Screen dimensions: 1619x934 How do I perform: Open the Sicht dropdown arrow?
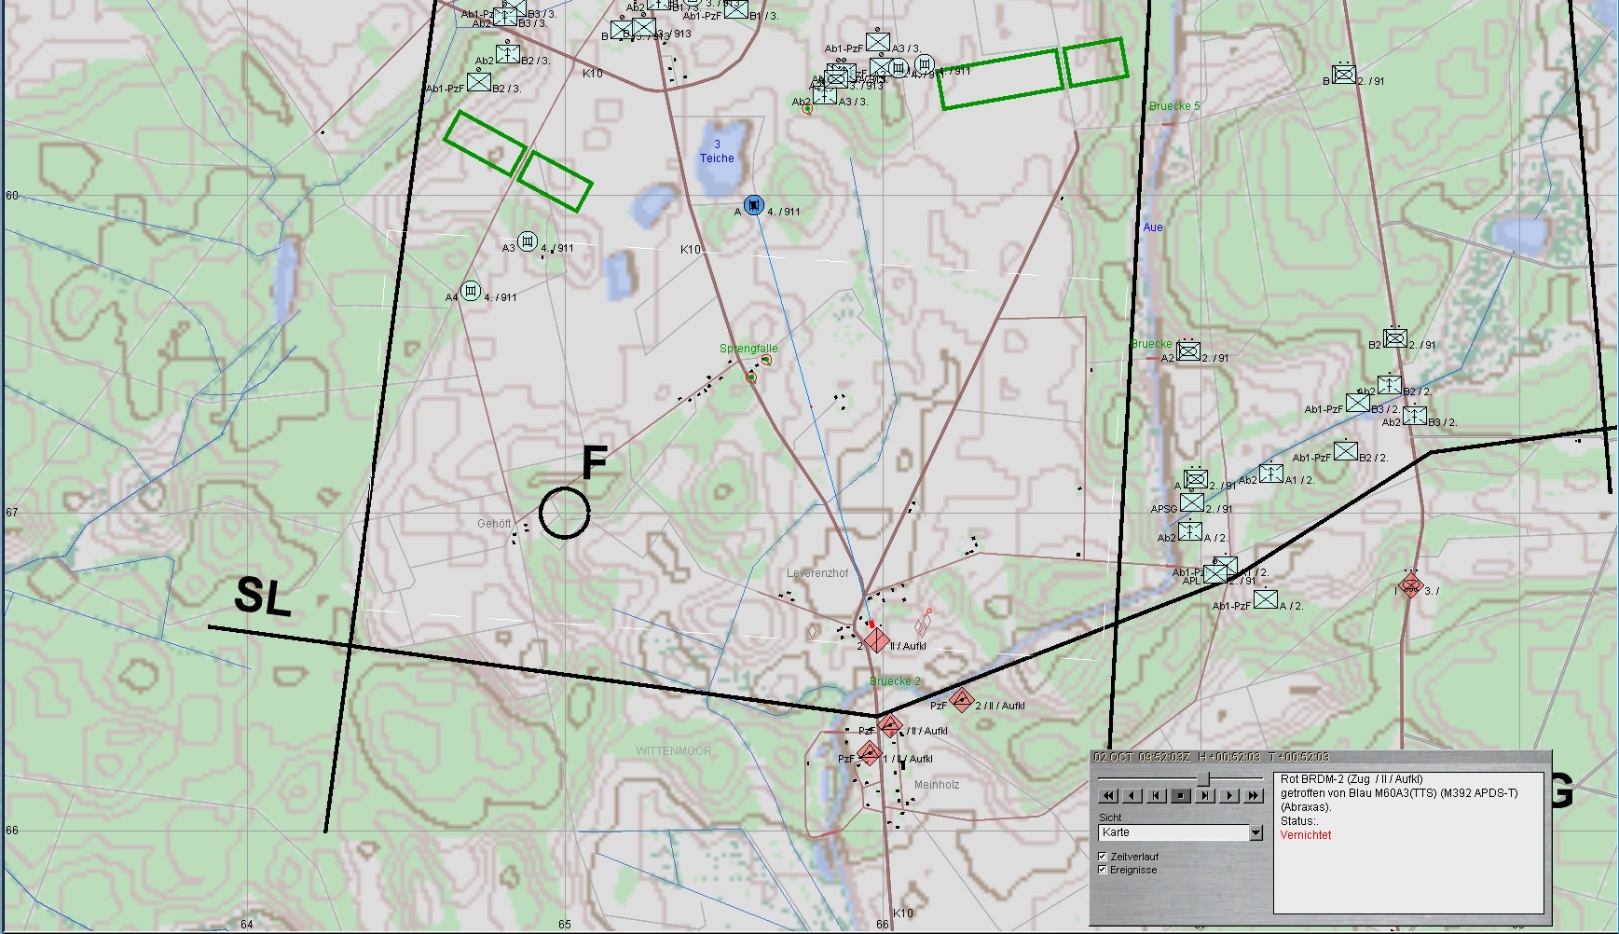(x=1255, y=832)
